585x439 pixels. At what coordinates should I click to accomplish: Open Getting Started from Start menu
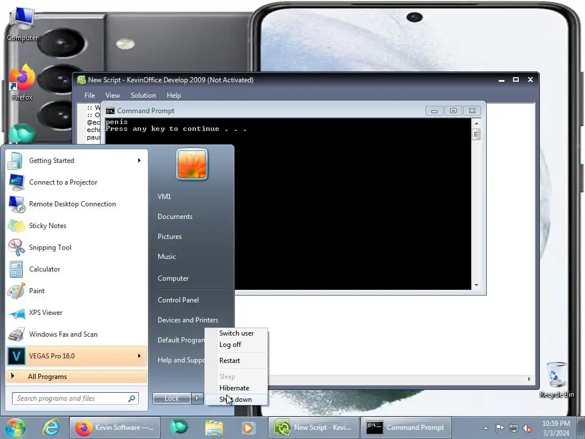tap(77, 161)
